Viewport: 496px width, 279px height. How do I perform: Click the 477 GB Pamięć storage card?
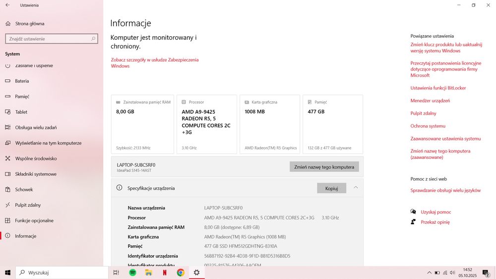tap(333, 125)
